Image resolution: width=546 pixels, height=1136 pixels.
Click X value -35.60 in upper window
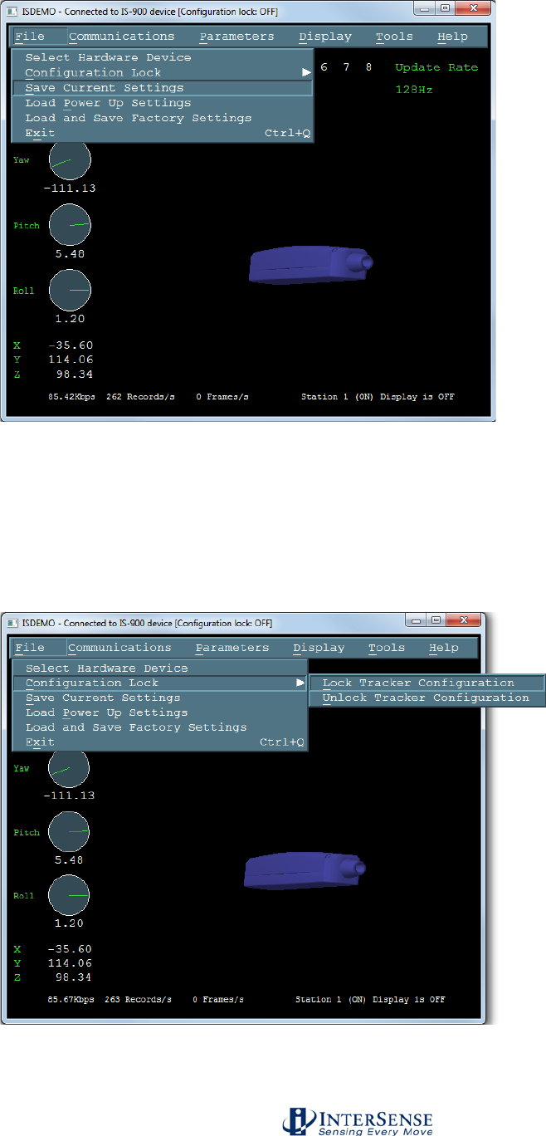70,345
